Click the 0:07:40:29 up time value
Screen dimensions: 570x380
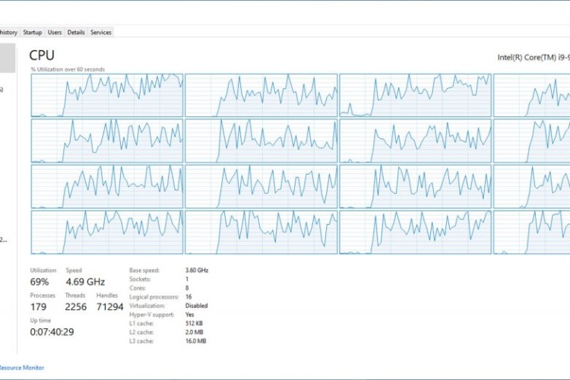point(52,332)
